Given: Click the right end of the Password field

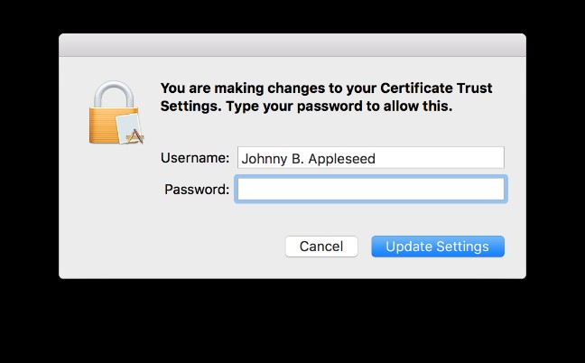Looking at the screenshot, I should [492, 189].
